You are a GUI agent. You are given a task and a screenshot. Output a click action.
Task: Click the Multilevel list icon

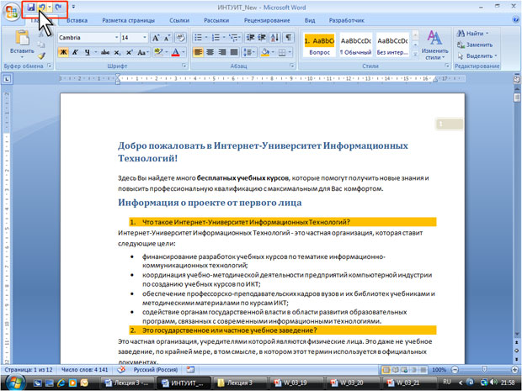pos(234,38)
